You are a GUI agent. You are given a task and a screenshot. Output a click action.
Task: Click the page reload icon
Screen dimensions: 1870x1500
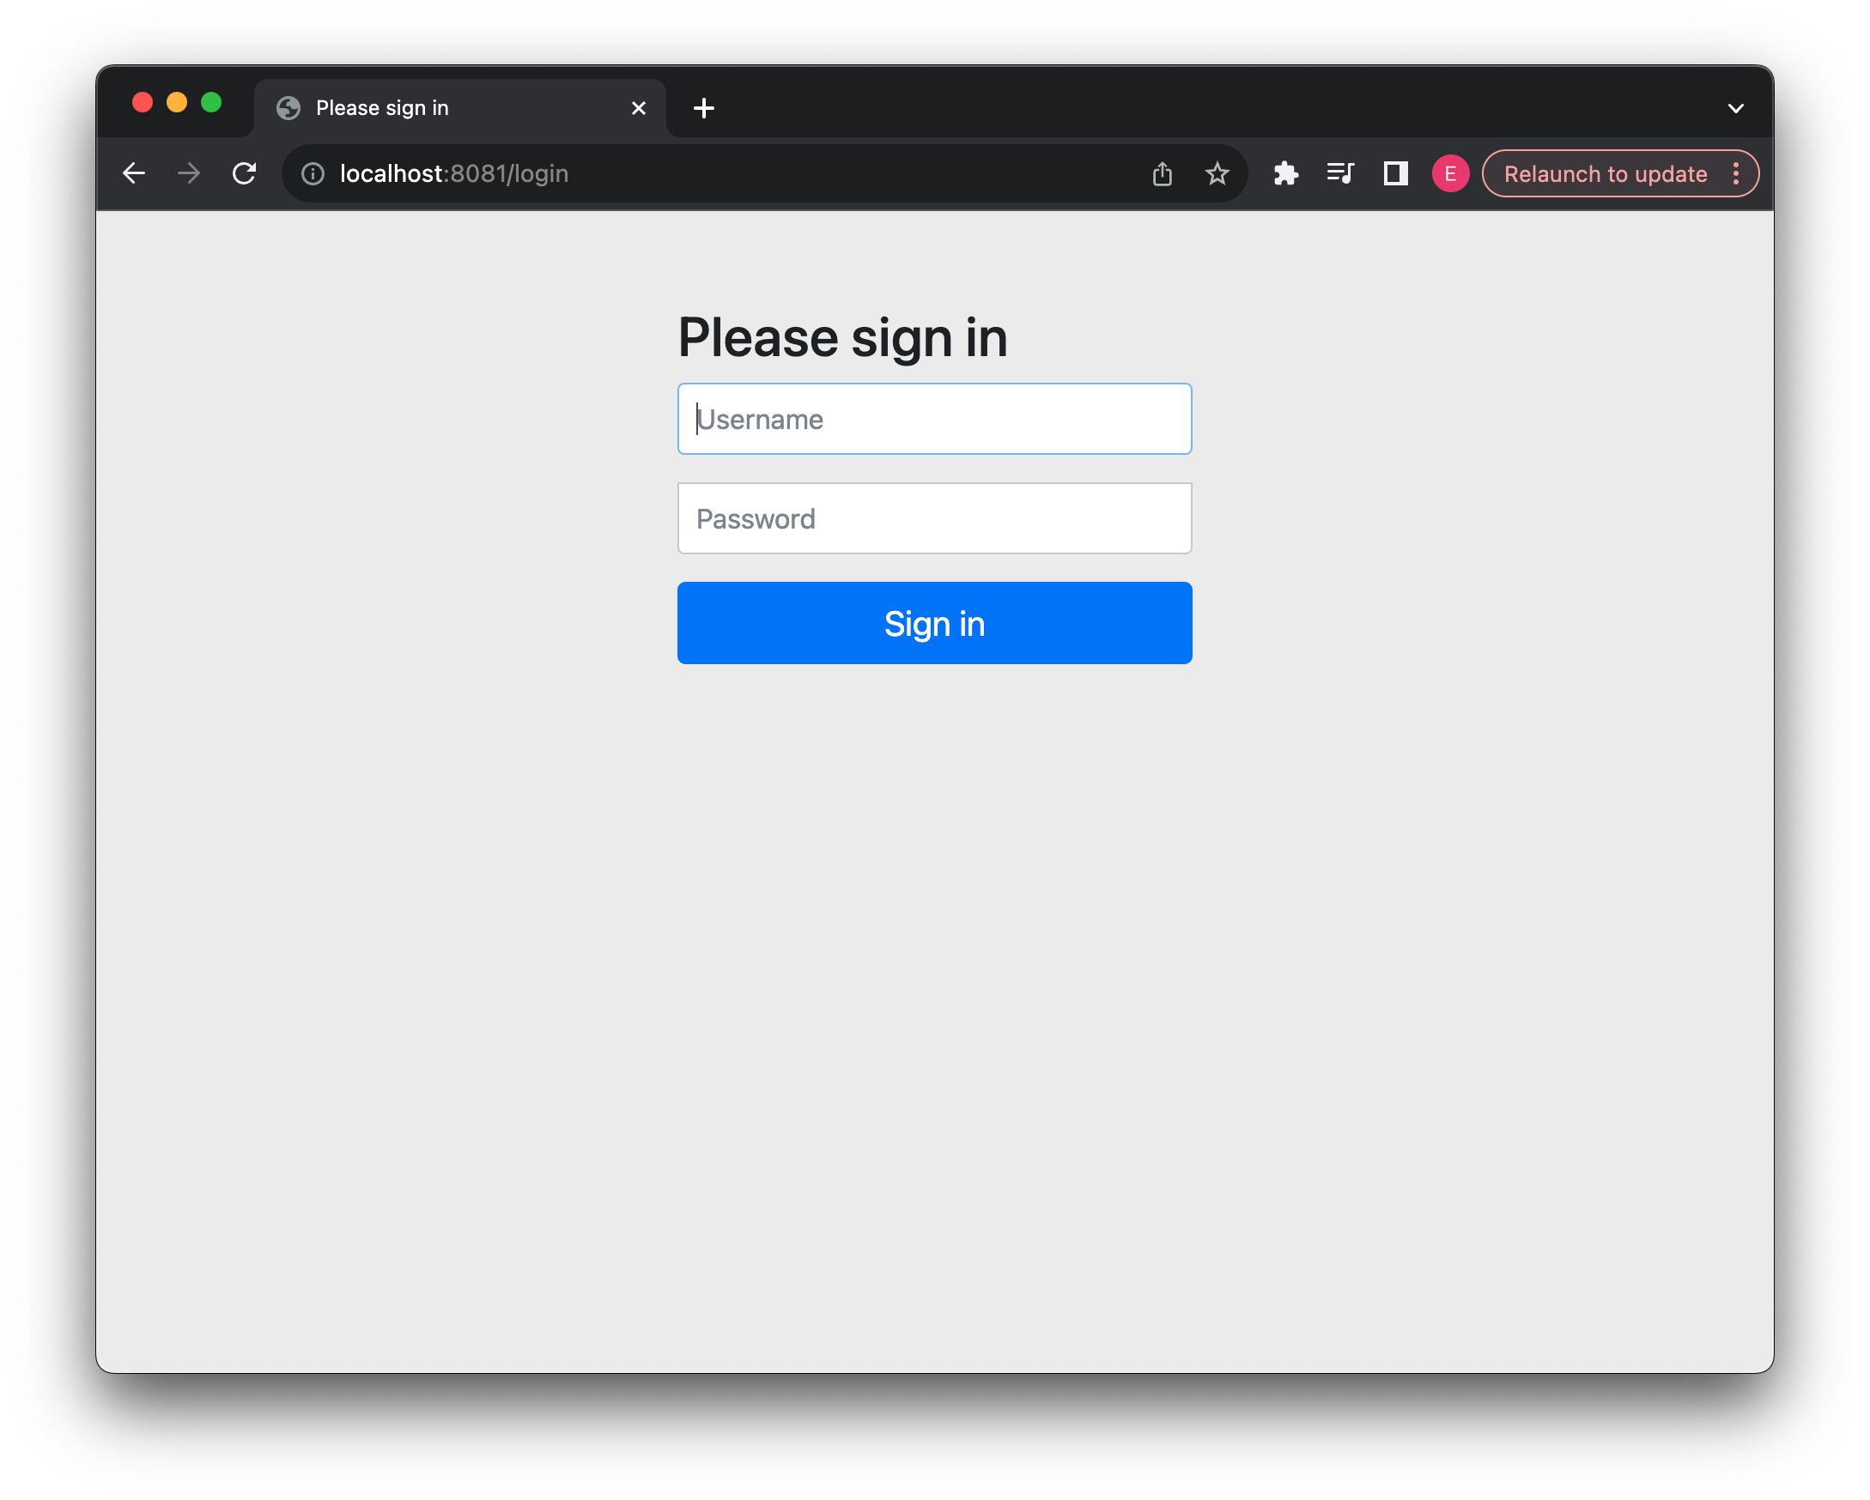coord(245,173)
